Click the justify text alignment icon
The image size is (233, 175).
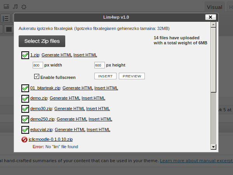9,29
